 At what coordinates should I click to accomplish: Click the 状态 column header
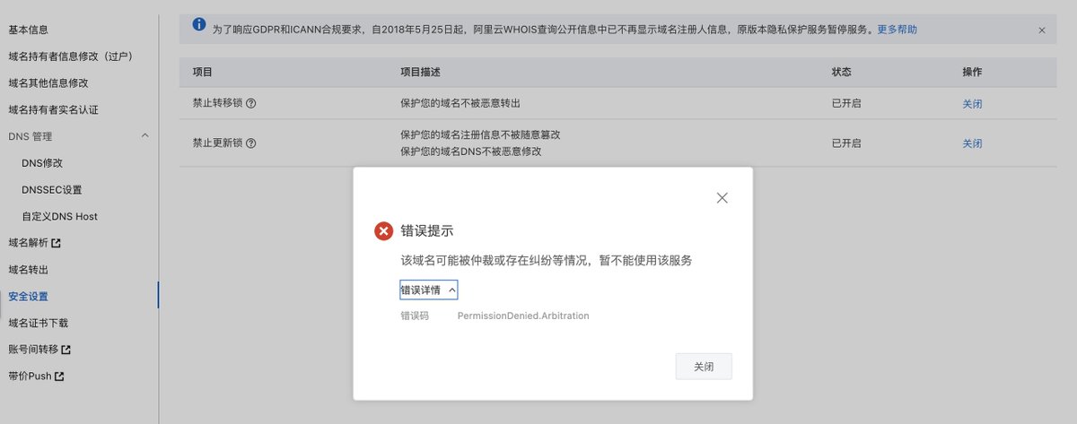tap(842, 72)
